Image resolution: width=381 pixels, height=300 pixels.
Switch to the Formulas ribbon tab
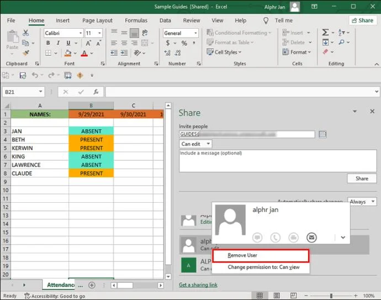tap(136, 20)
